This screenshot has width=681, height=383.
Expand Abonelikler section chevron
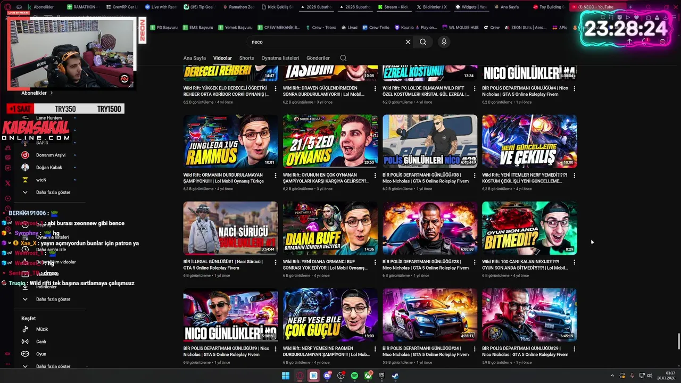coord(52,93)
